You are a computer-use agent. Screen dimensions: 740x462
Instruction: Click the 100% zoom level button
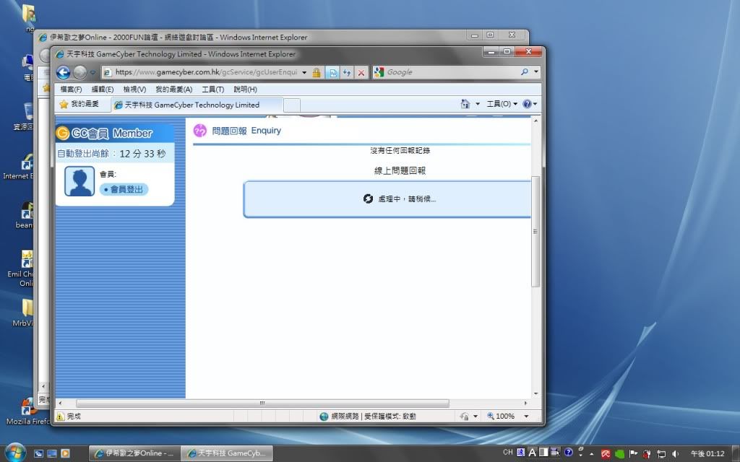click(501, 417)
